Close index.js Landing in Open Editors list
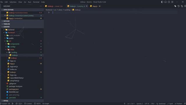This screenshot has height=105, width=186. pos(5,15)
